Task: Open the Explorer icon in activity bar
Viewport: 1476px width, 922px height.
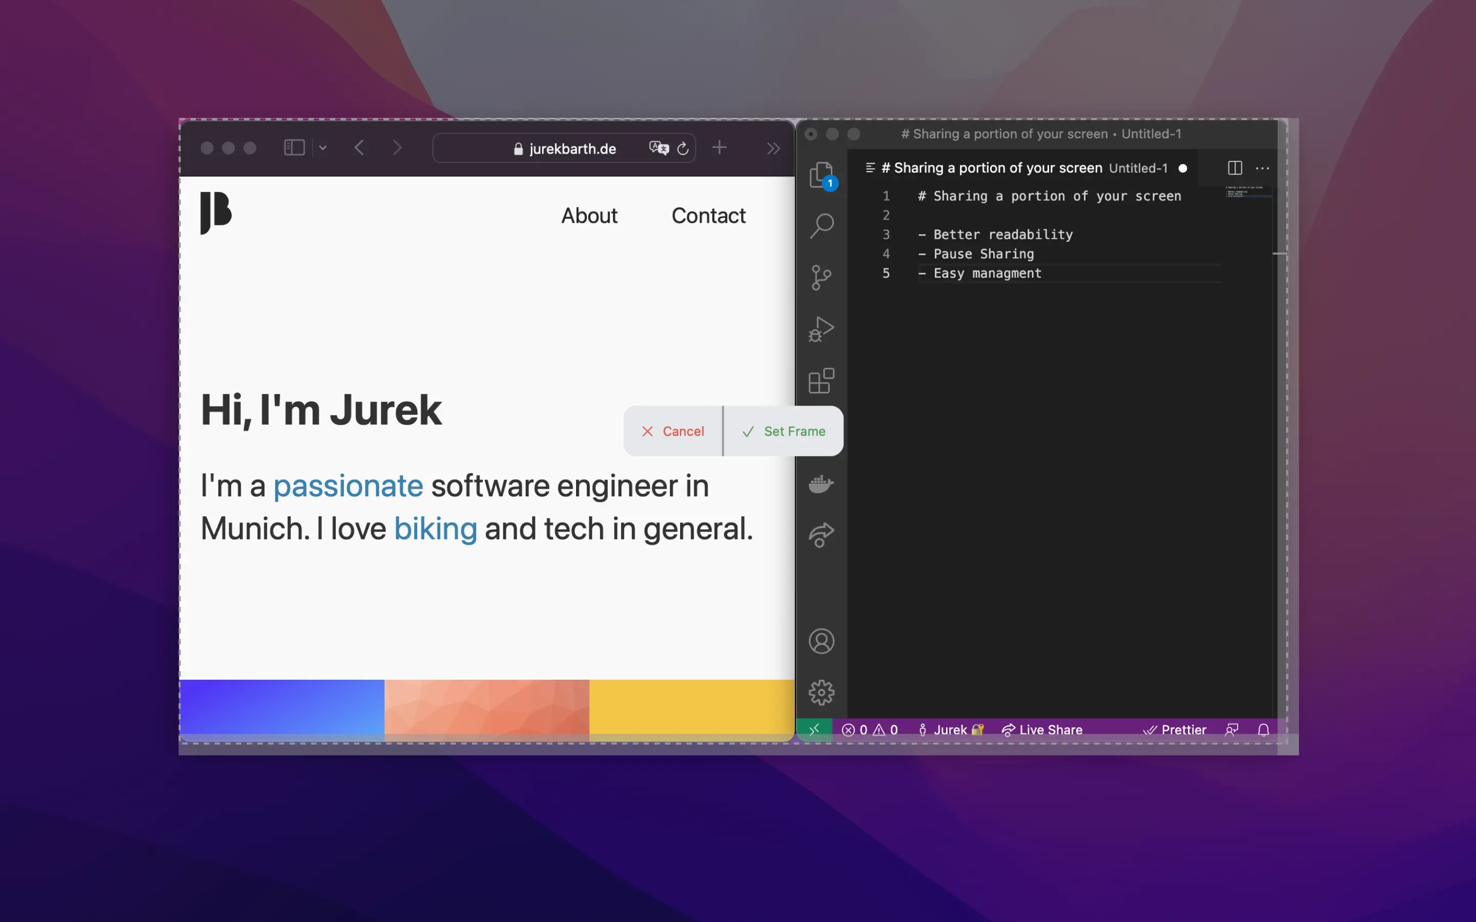Action: 821,175
